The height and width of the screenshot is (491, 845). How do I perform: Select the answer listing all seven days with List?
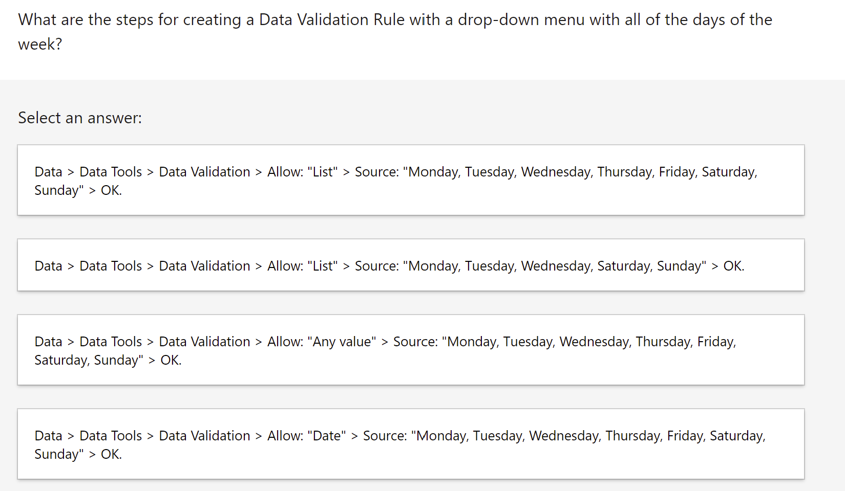411,180
